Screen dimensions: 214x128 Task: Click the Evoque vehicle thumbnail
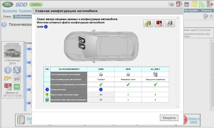pos(12,52)
